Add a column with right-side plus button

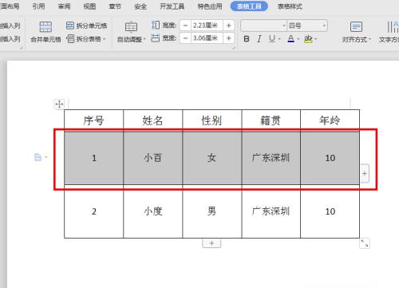click(365, 173)
